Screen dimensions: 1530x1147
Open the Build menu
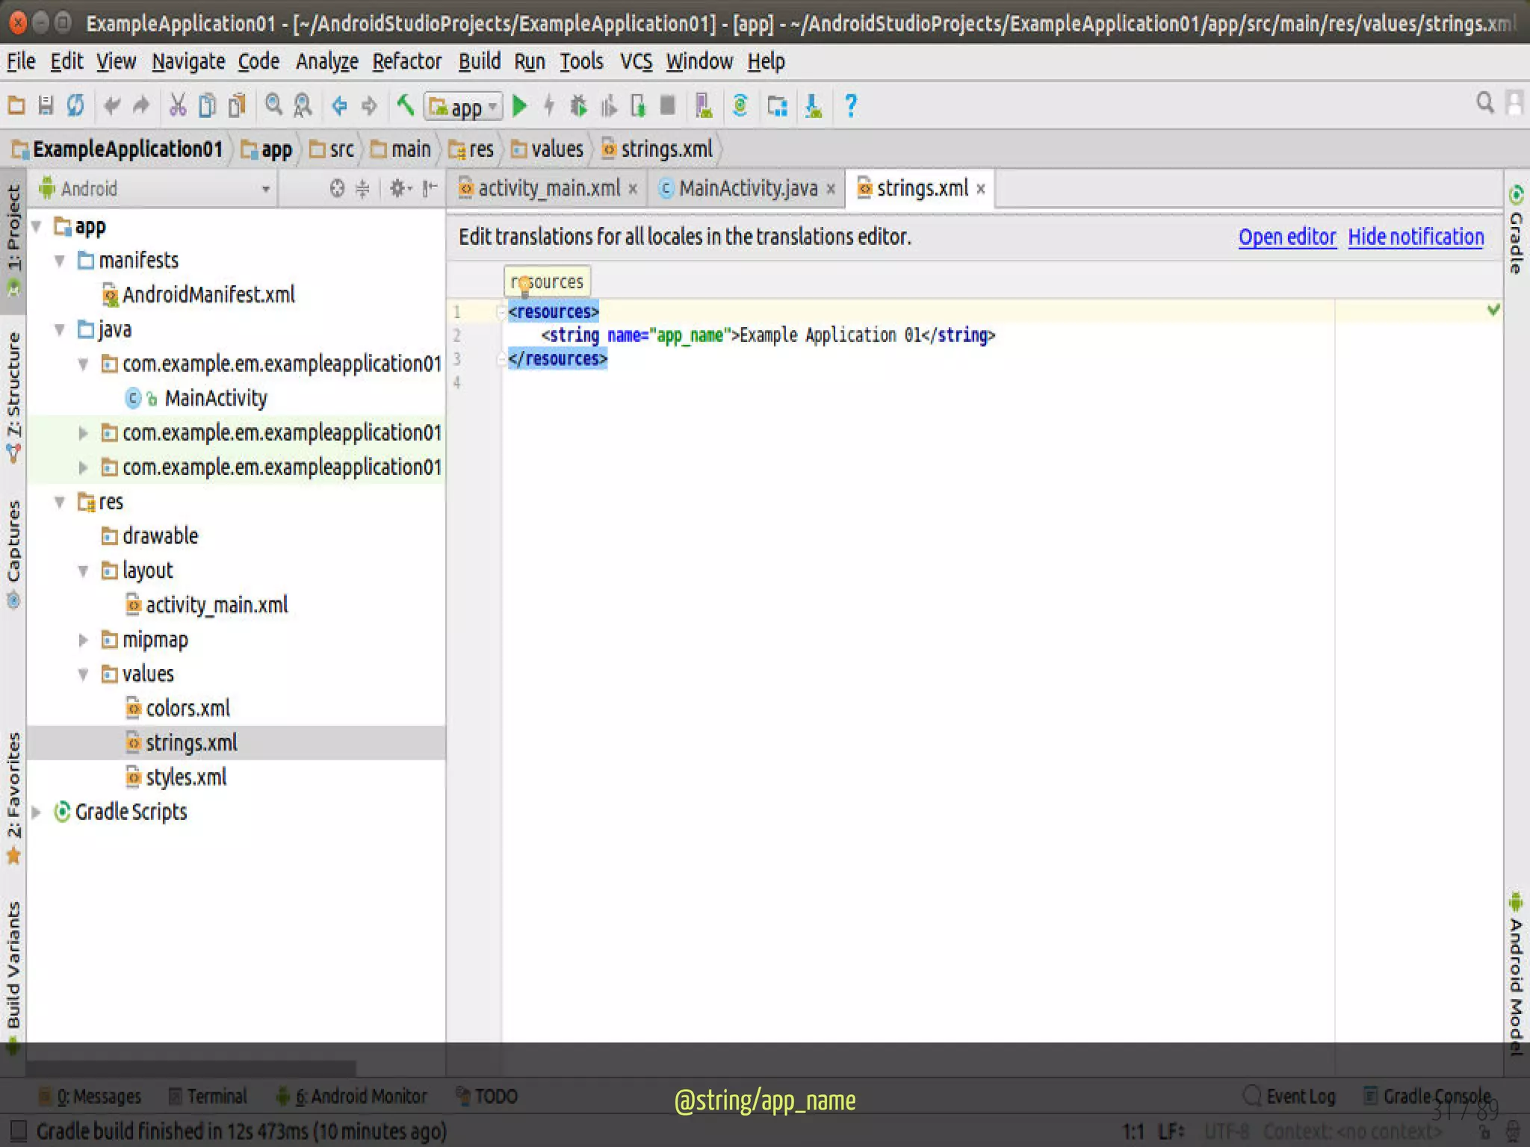point(480,61)
